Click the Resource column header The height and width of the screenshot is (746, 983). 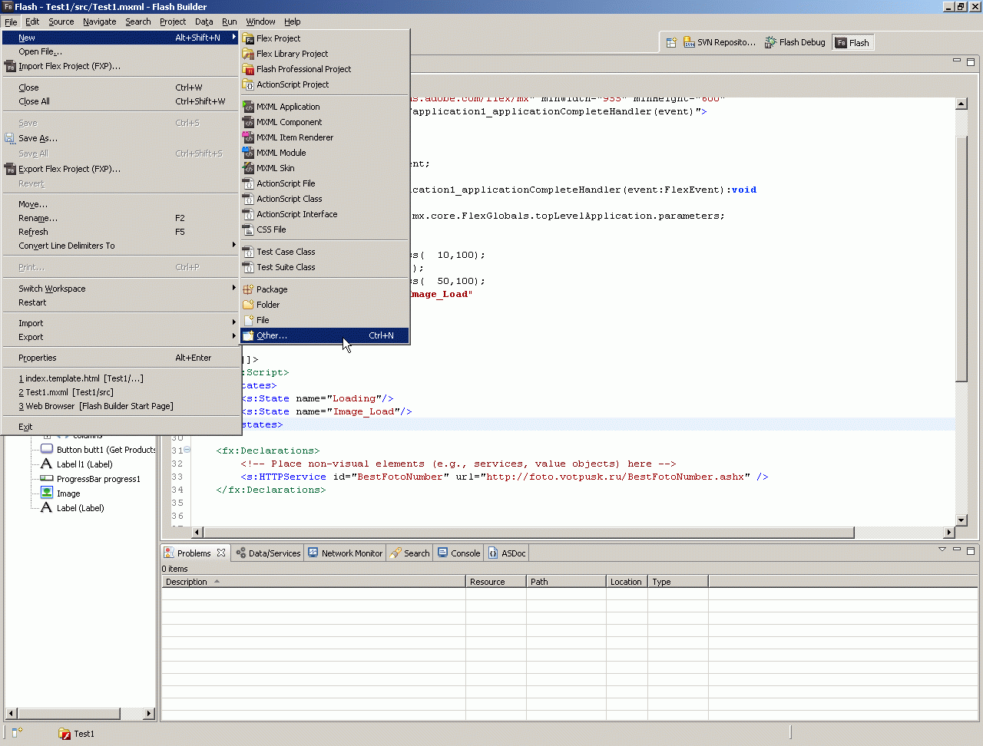(496, 582)
